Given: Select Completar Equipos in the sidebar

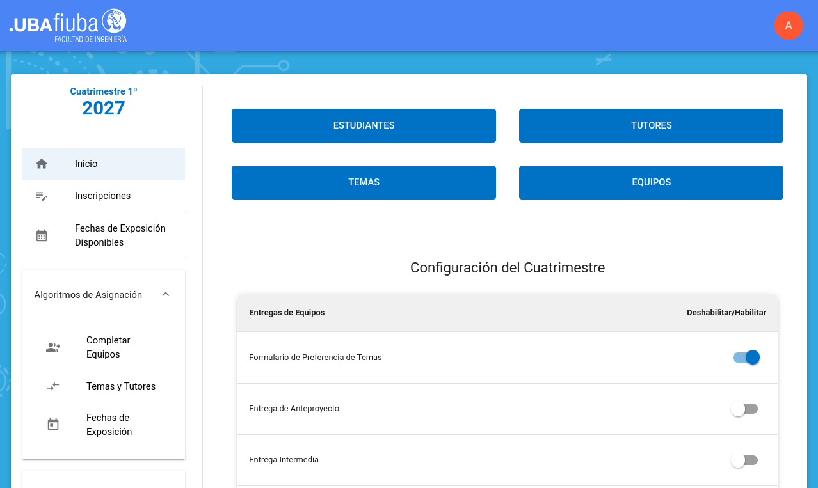Looking at the screenshot, I should point(108,347).
